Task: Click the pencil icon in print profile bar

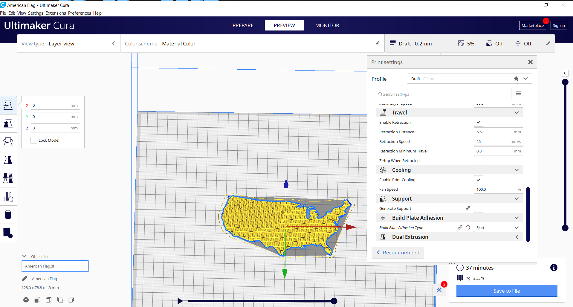Action: (x=548, y=43)
